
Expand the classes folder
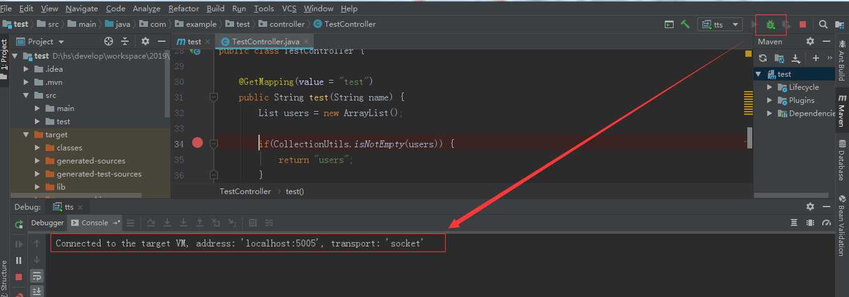click(x=37, y=148)
